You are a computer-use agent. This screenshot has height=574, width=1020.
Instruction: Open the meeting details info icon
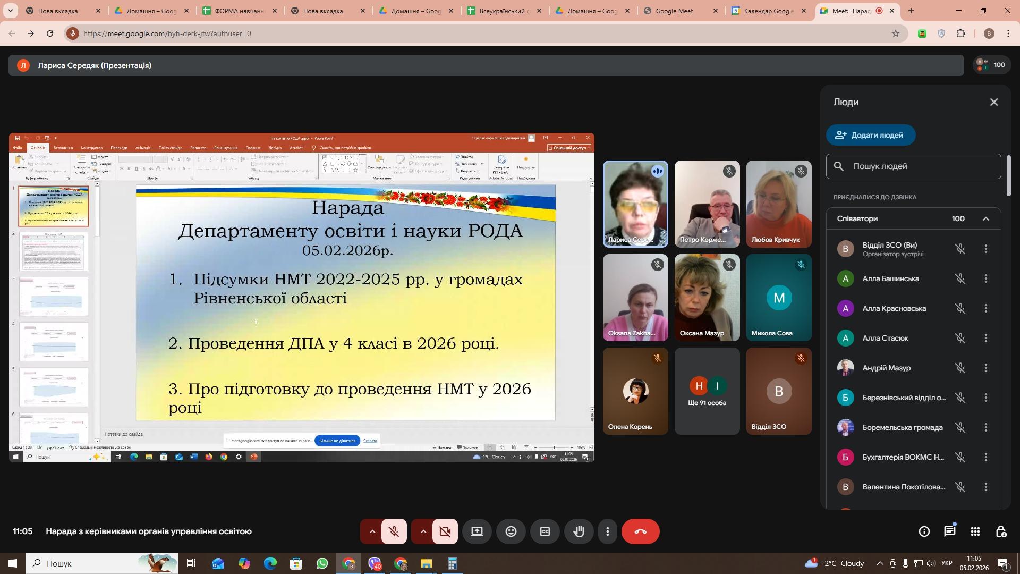pos(924,532)
